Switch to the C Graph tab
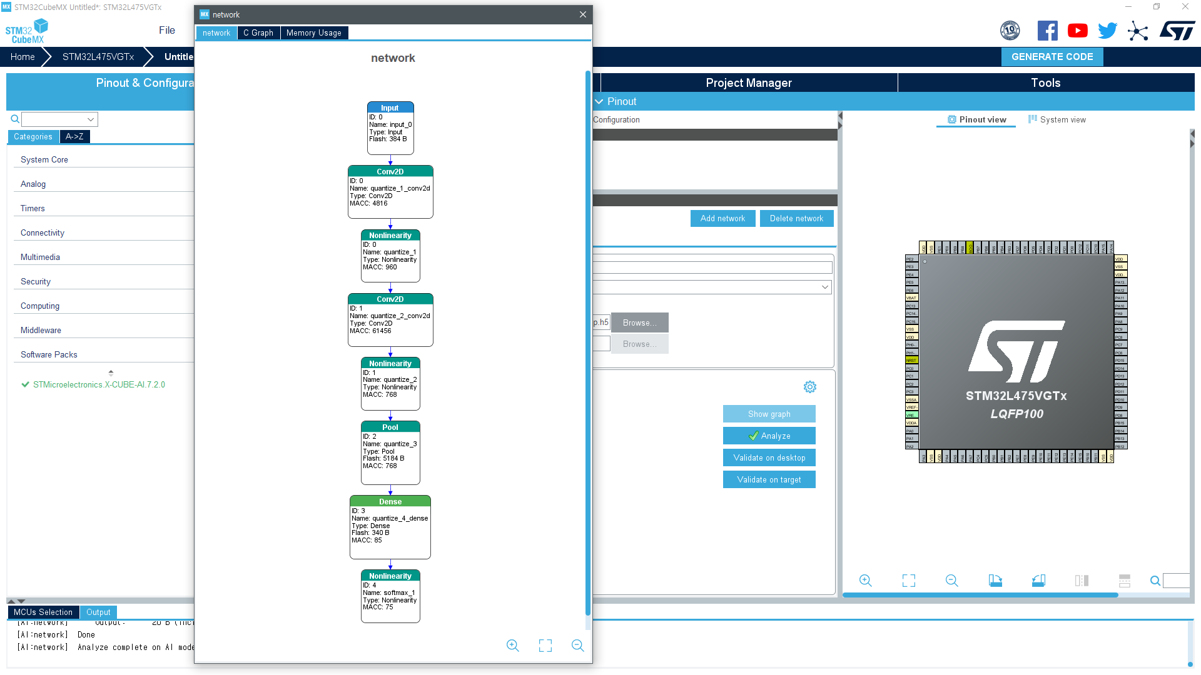1201x675 pixels. 258,33
